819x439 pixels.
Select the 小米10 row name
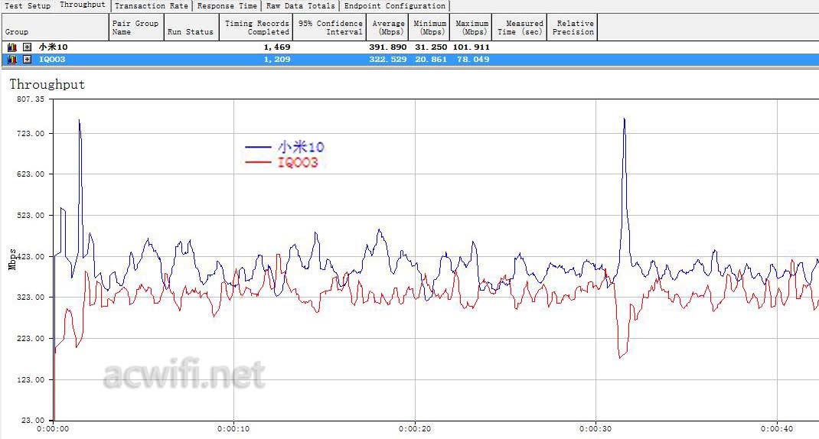[x=53, y=47]
